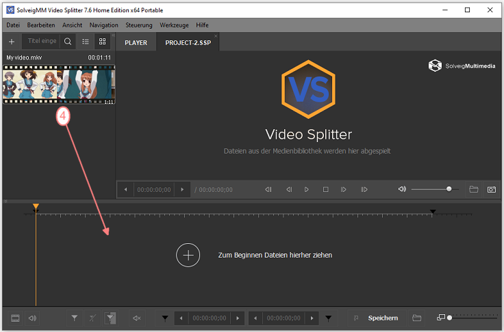Open the Bearbeiten menu

click(x=41, y=25)
